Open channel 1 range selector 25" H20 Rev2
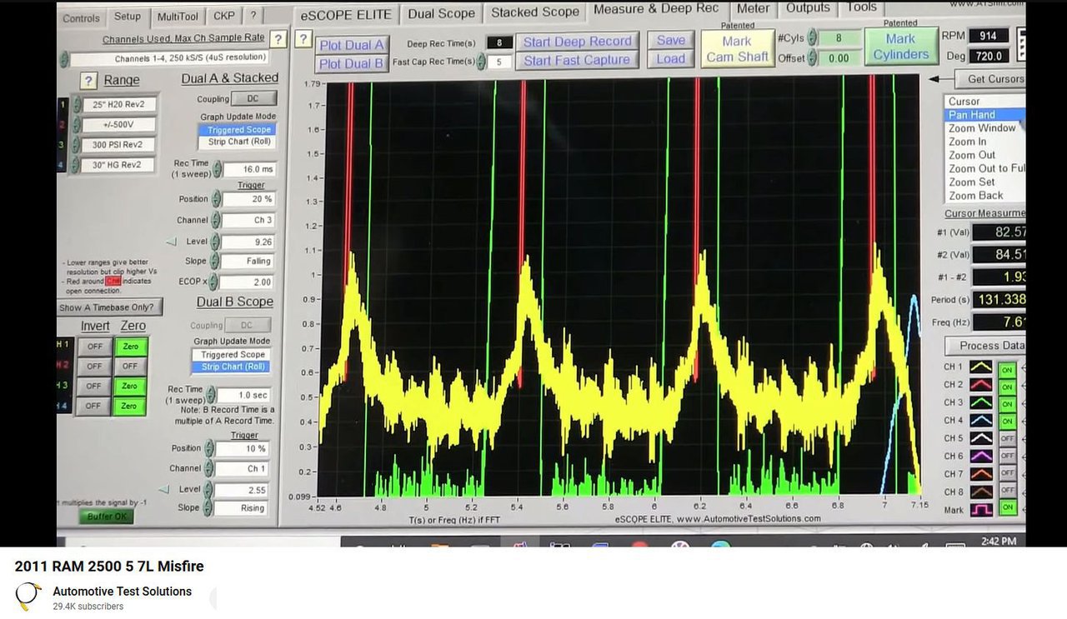The height and width of the screenshot is (619, 1067). pos(119,104)
